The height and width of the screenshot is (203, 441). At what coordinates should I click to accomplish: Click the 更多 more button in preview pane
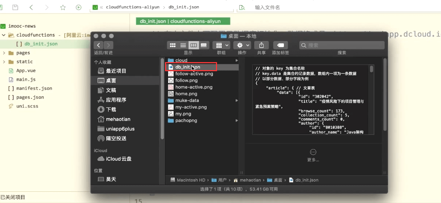313,155
